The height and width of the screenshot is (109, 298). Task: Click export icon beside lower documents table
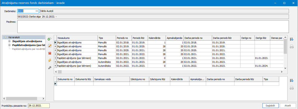click(291, 80)
